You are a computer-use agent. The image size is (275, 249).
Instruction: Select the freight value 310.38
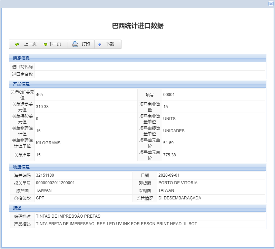(x=42, y=107)
